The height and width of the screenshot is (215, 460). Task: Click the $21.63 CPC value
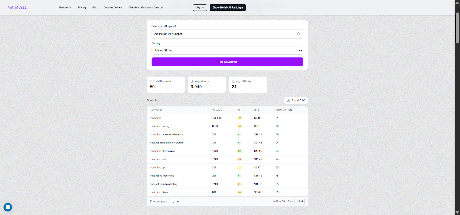[258, 143]
